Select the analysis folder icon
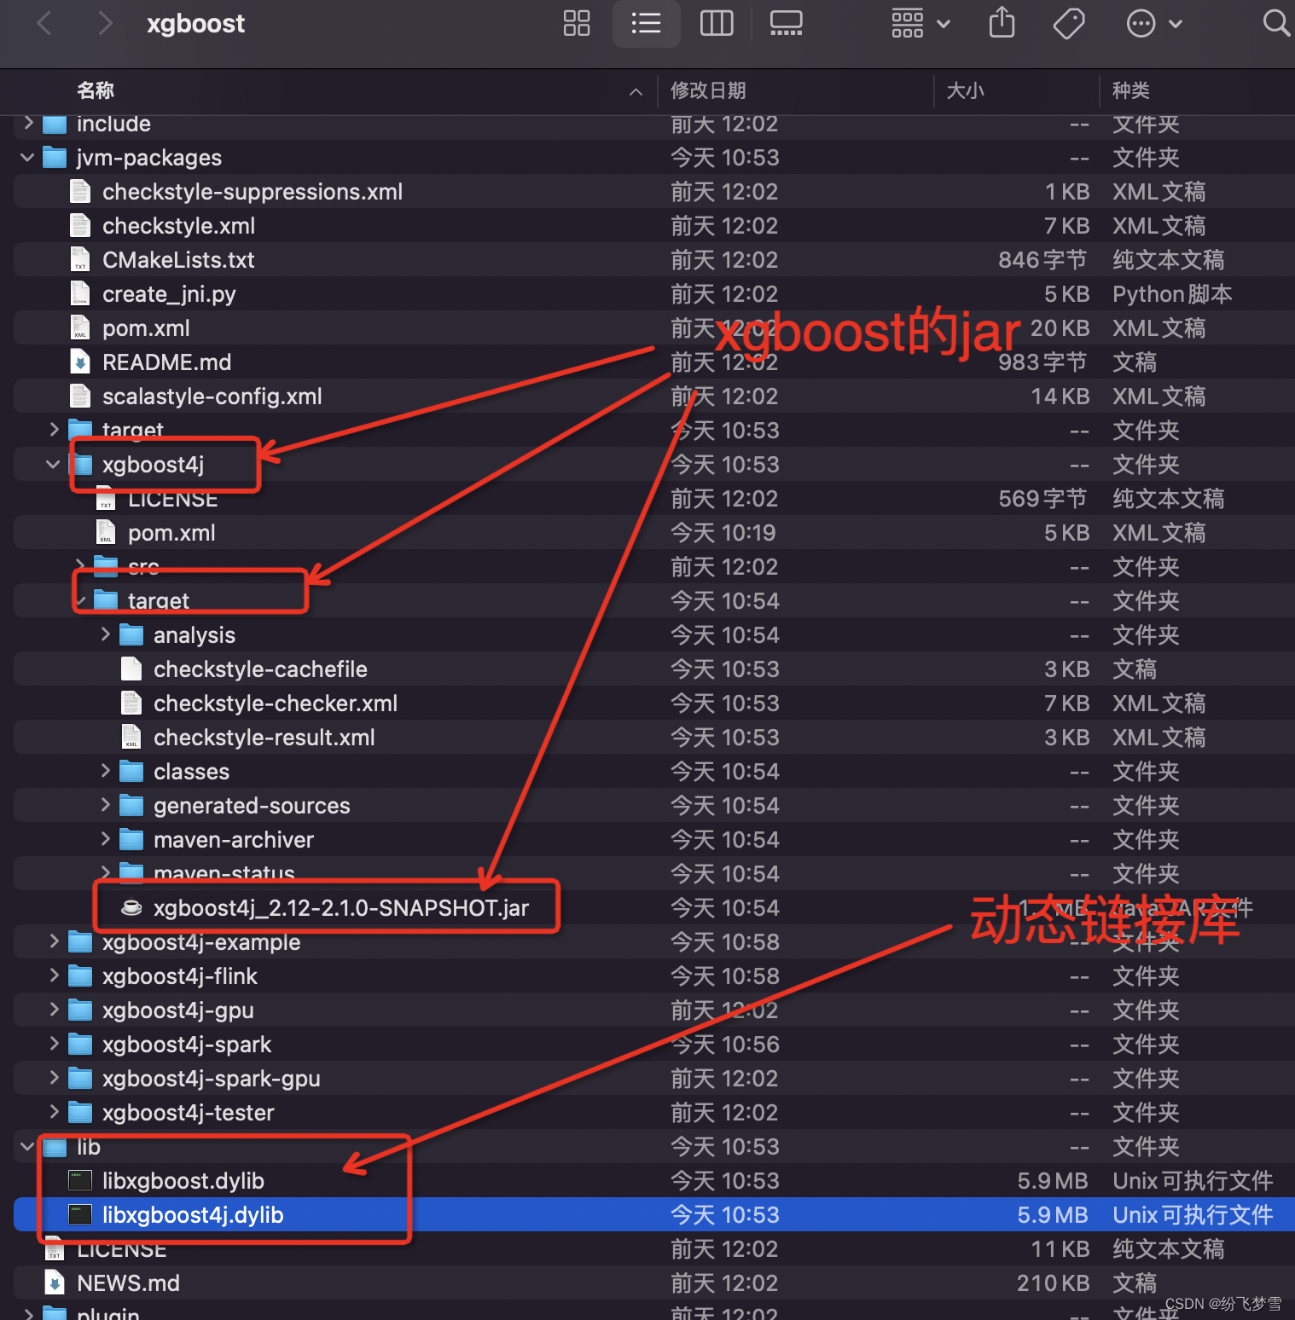The height and width of the screenshot is (1320, 1295). point(131,634)
